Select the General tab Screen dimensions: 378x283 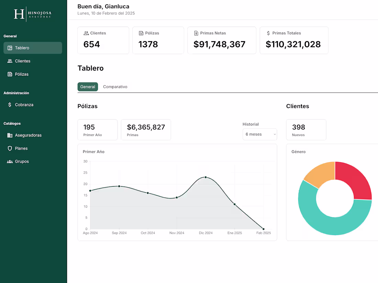[x=88, y=86]
